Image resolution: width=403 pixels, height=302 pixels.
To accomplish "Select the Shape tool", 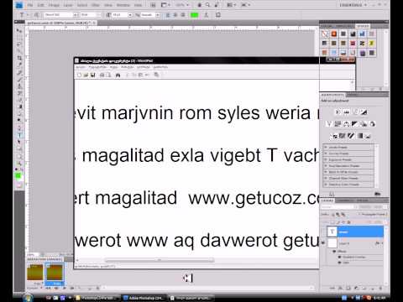I will [x=19, y=149].
